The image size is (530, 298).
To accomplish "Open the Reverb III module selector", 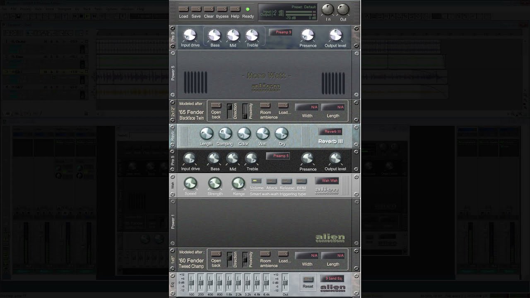I will (330, 132).
